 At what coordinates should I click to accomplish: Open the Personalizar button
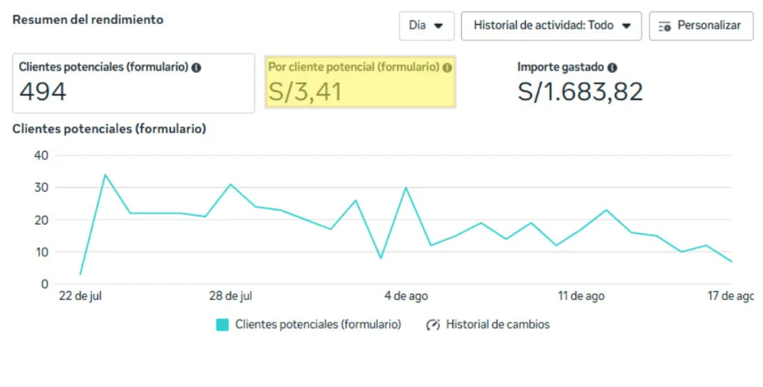(701, 26)
